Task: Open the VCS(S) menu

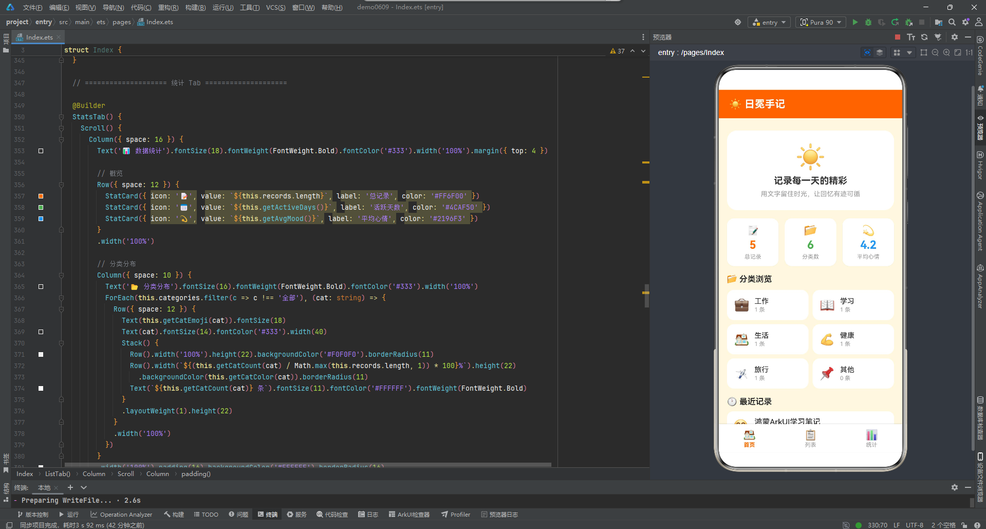Action: pos(275,7)
